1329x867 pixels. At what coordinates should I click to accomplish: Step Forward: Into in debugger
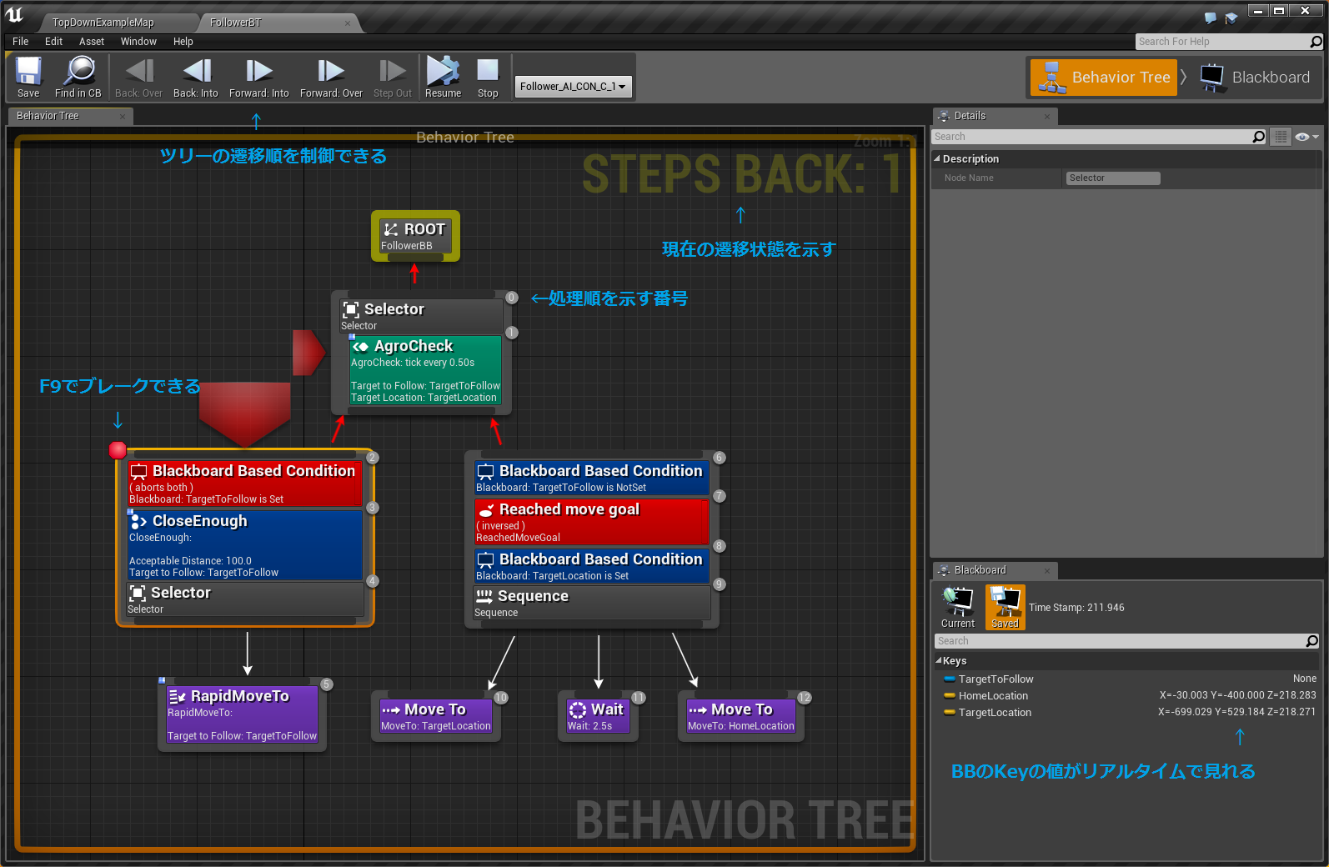coord(259,78)
